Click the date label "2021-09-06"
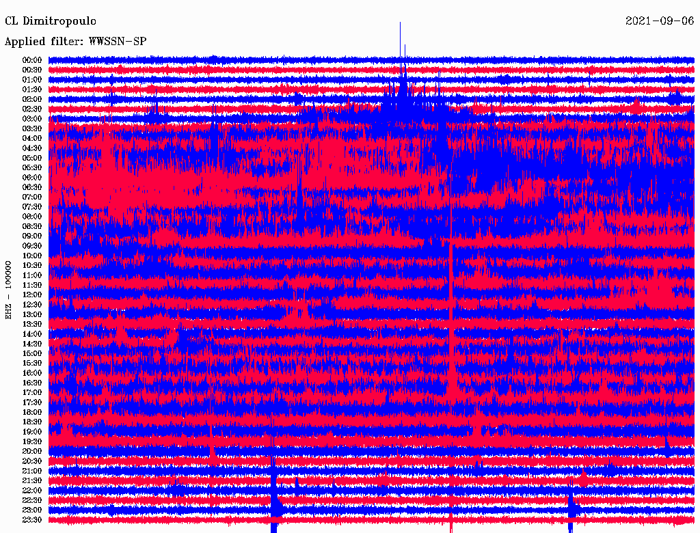Viewport: 700px width, 533px height. click(x=660, y=21)
